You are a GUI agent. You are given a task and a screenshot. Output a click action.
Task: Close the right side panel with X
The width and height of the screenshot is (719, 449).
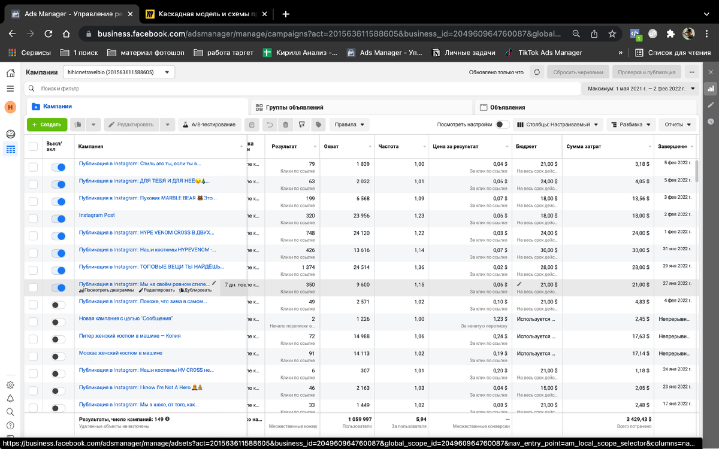(x=711, y=72)
